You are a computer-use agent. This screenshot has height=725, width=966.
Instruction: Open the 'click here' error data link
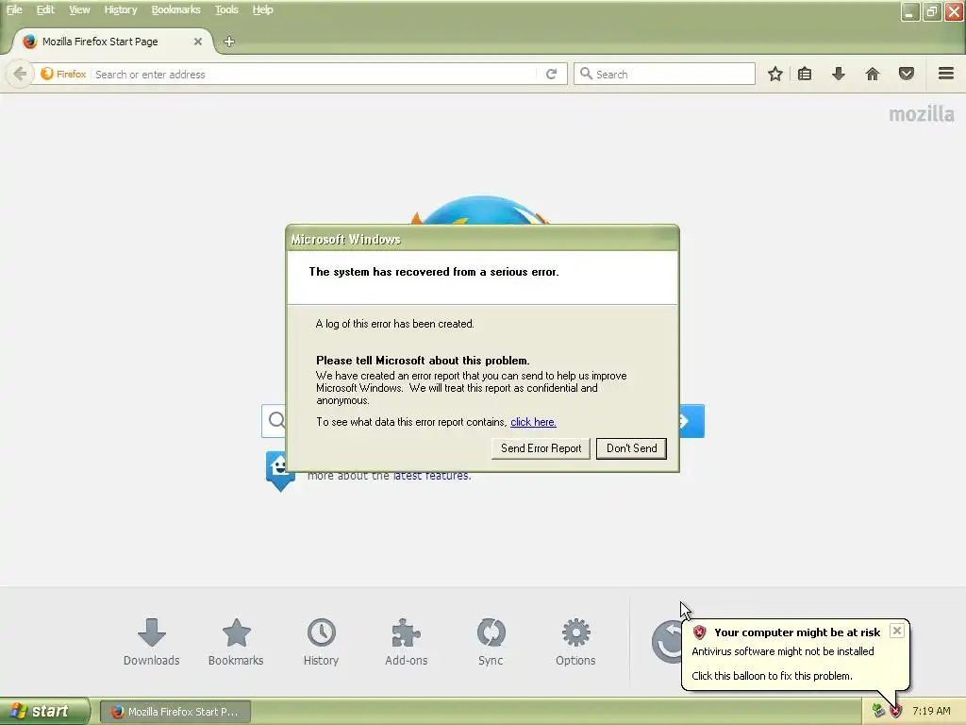(534, 422)
